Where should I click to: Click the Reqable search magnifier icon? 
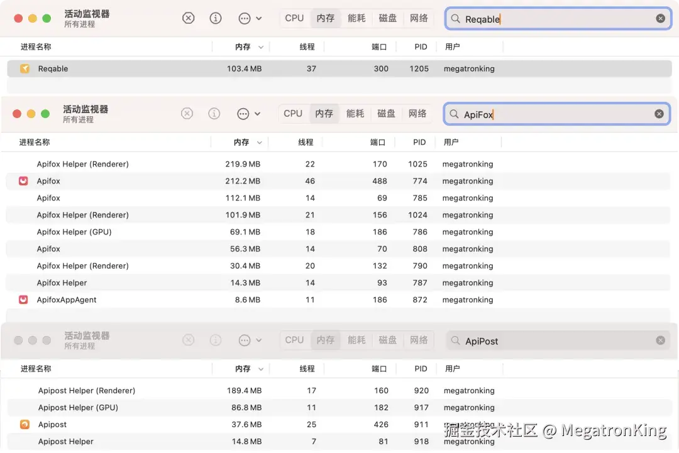[456, 19]
